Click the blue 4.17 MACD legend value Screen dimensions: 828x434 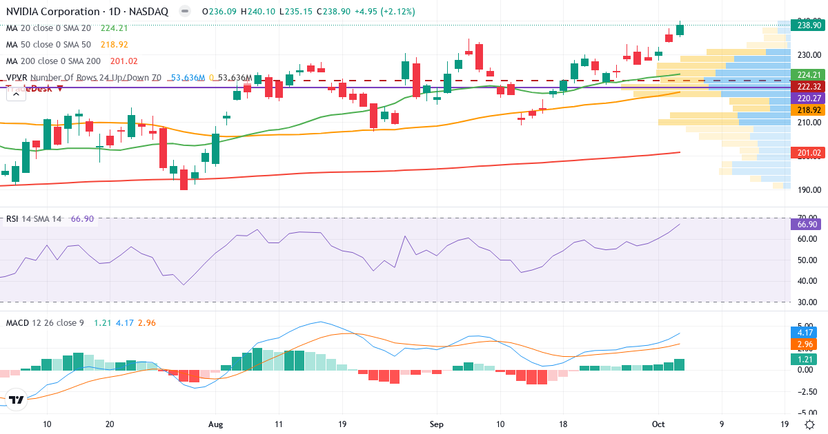point(124,322)
